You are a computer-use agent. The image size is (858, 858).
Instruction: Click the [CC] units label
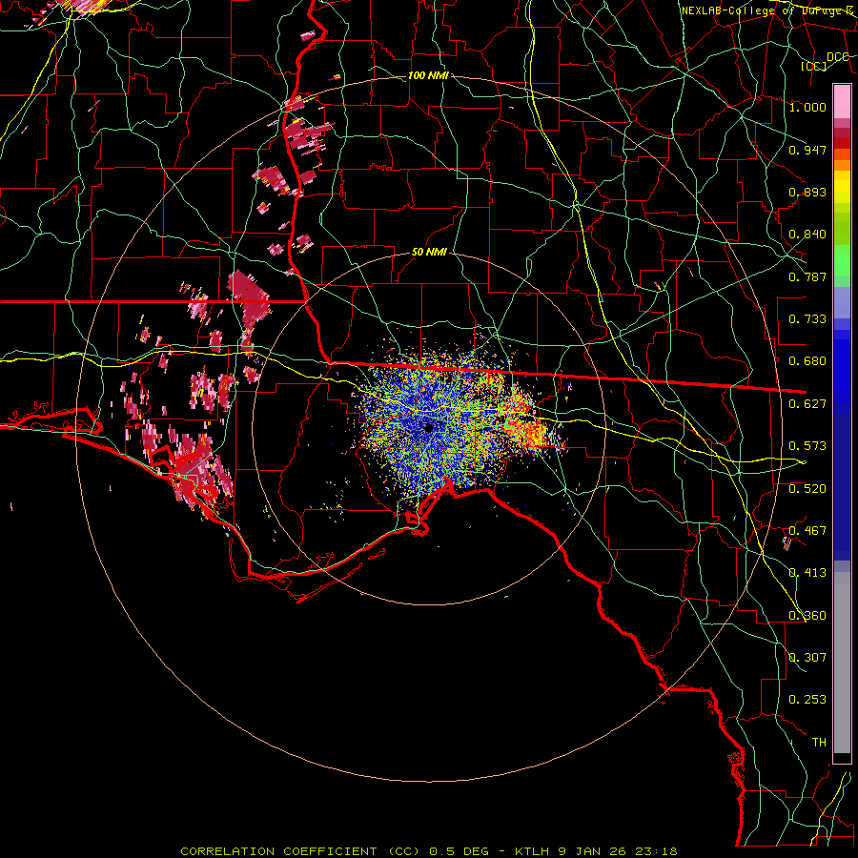[814, 66]
